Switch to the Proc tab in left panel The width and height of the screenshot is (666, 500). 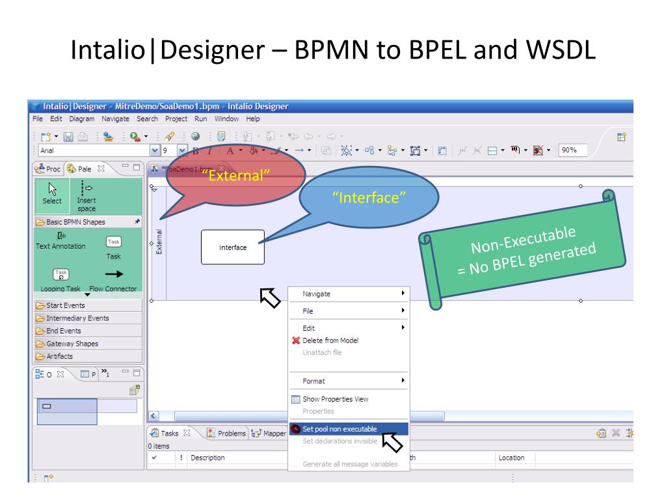click(x=47, y=169)
